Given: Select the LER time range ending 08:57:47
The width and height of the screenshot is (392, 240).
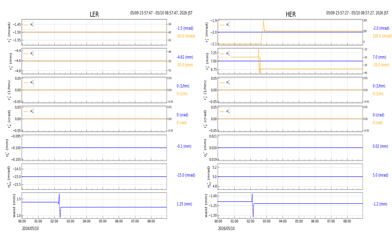Looking at the screenshot, I should pyautogui.click(x=161, y=13).
